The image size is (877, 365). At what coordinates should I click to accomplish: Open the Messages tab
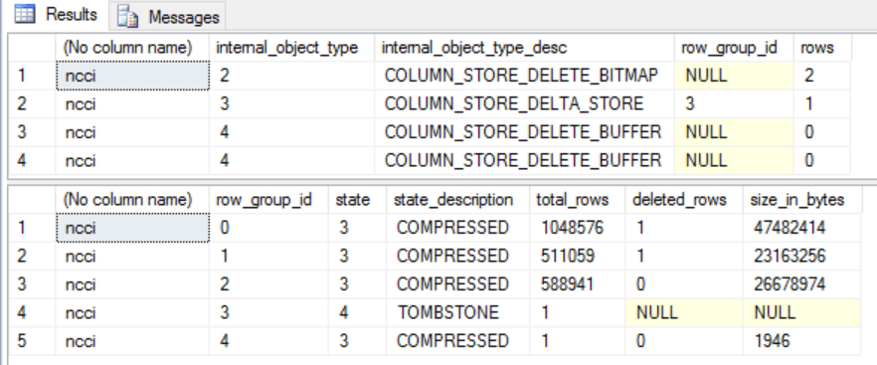click(x=168, y=17)
